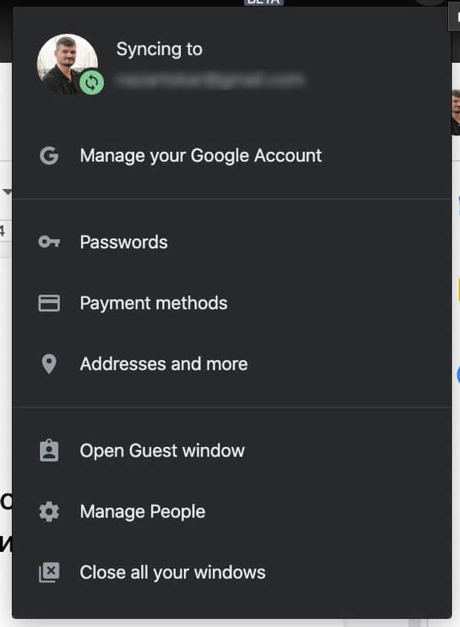Click the Google G logo icon
Screen dimensions: 460x627
coord(49,156)
